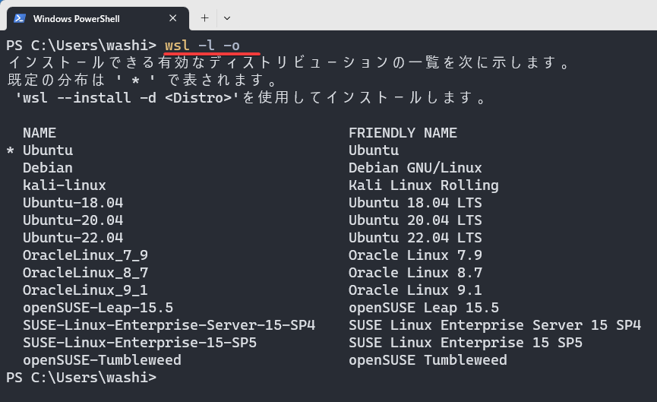Click the Ubuntu-22.04 distro name

click(x=73, y=238)
